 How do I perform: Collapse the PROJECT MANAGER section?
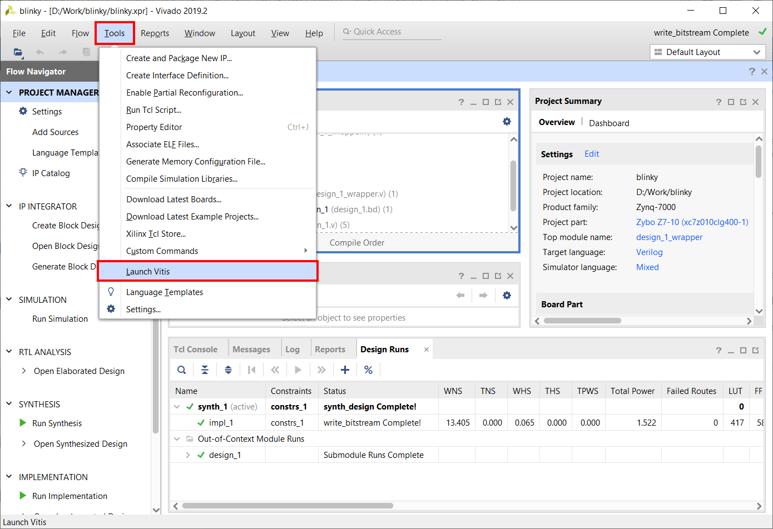[9, 92]
